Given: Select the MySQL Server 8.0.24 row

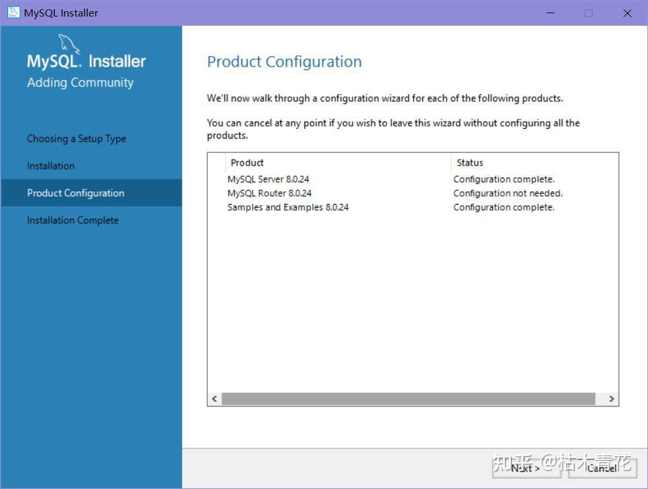Looking at the screenshot, I should [x=269, y=179].
